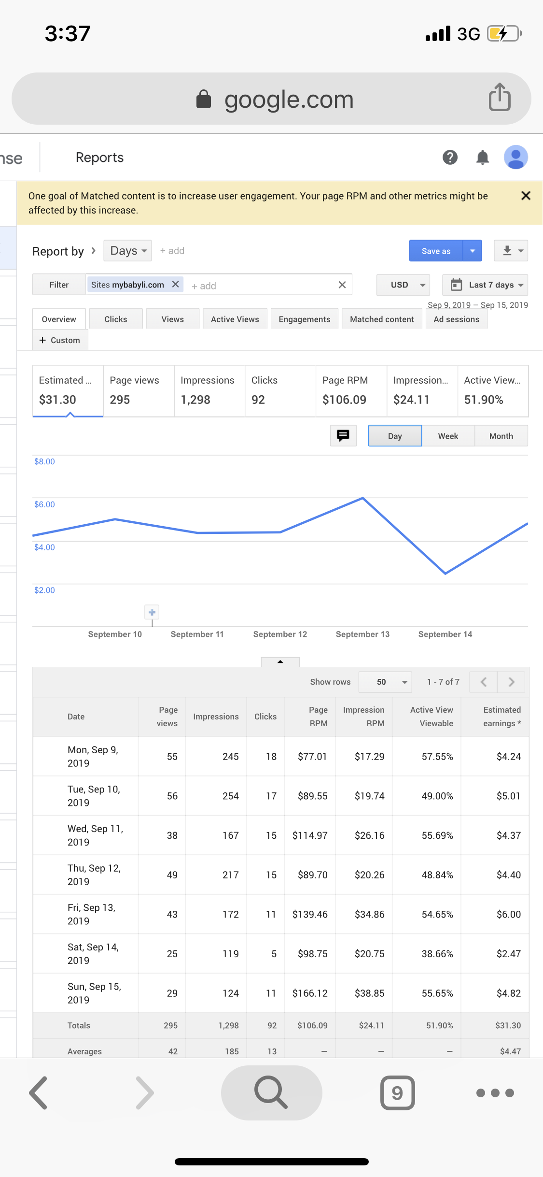Expand the Days report-by dropdown
543x1177 pixels.
tap(128, 251)
